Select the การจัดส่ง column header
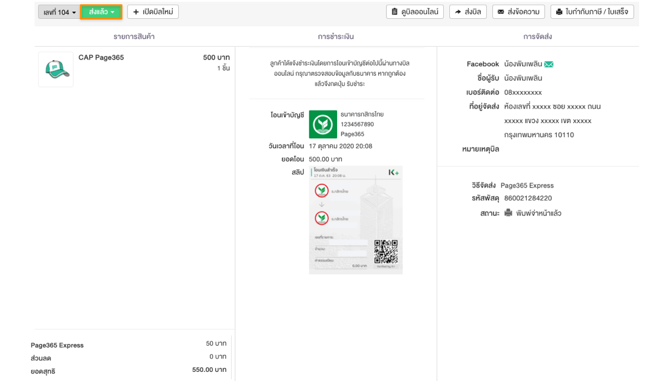This screenshot has height=381, width=667. point(537,36)
